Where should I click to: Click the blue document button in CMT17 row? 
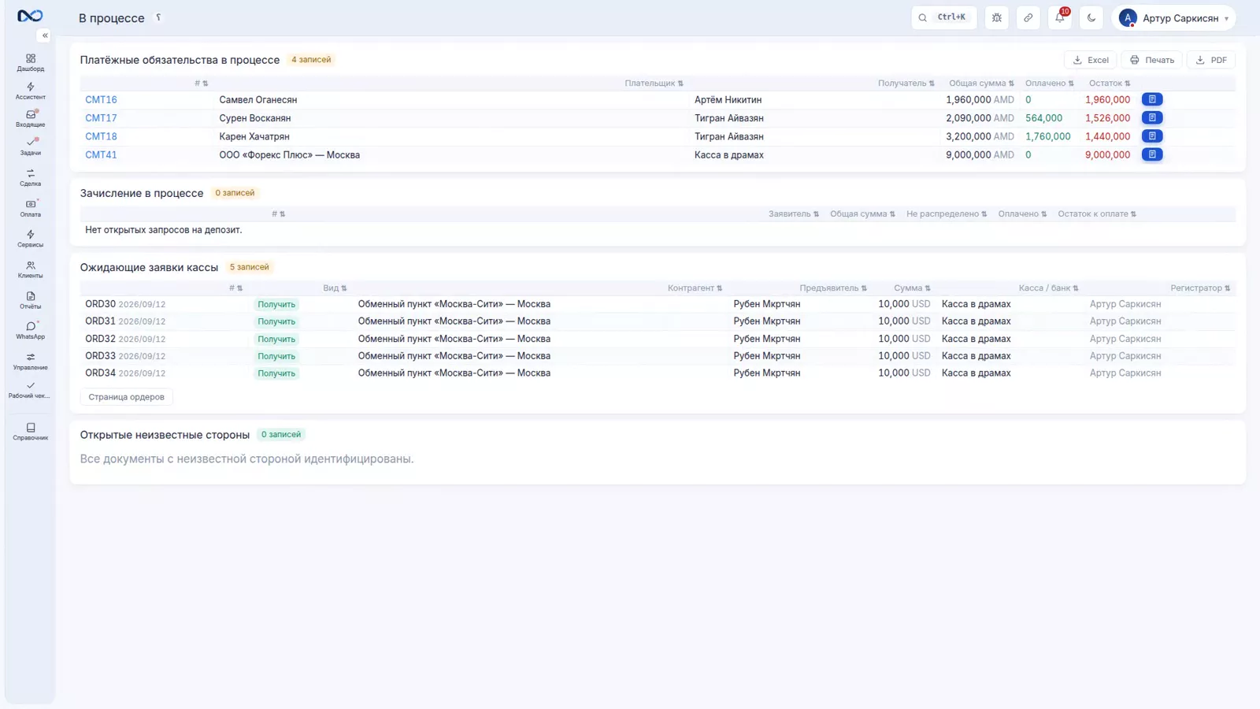1152,117
